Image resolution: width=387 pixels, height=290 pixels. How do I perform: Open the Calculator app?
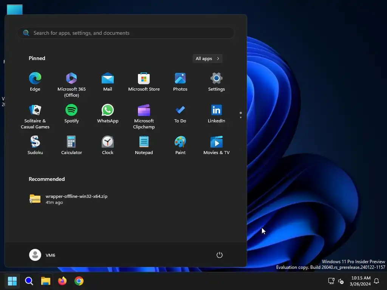coord(71,145)
